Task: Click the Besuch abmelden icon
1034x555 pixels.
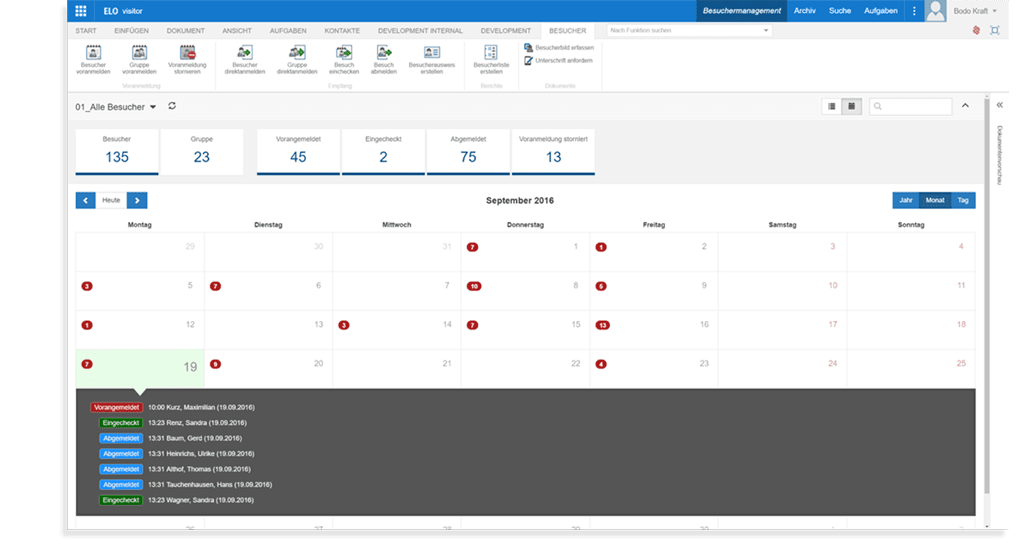Action: [x=383, y=53]
